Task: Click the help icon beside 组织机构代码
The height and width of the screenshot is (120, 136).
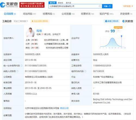Action: coord(85,71)
